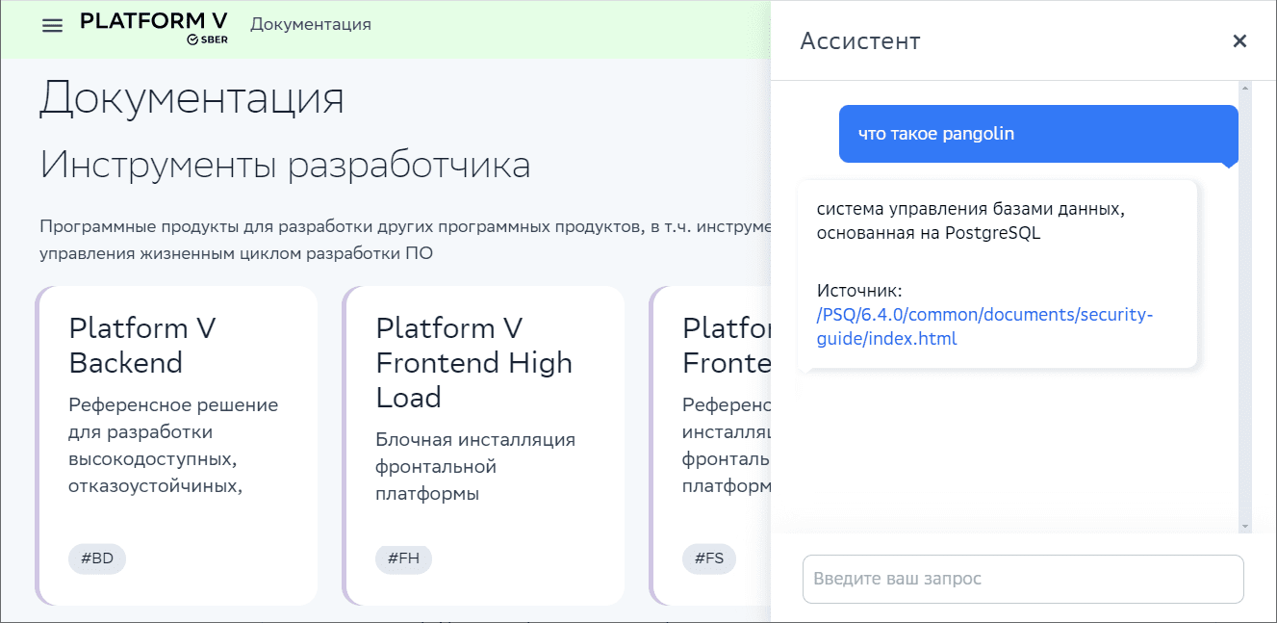Select the #FS tag on the third card
Screen dimensions: 1277x623
click(709, 558)
